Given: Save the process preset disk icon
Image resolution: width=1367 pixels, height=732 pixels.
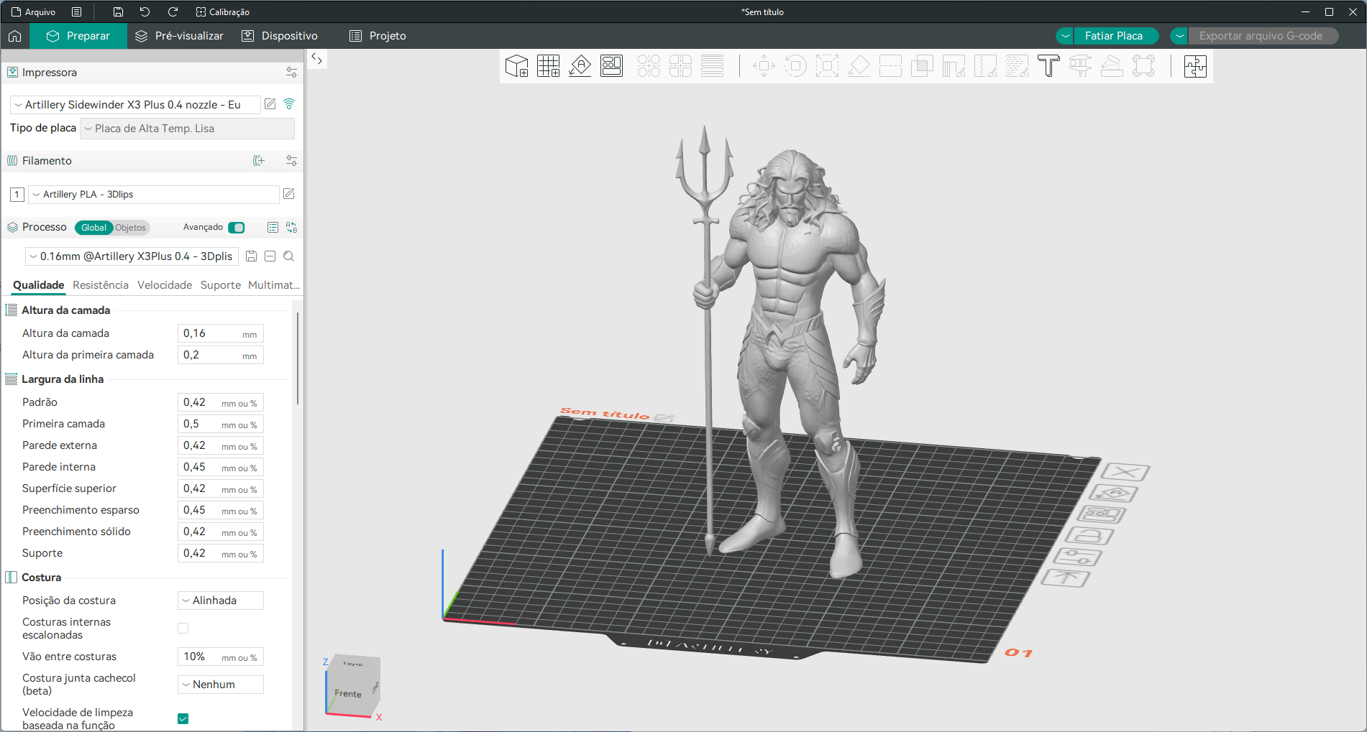Looking at the screenshot, I should pyautogui.click(x=252, y=256).
